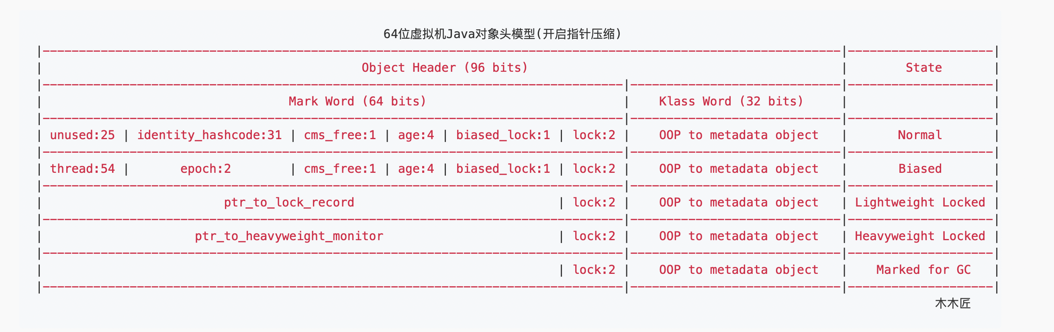This screenshot has height=332, width=1054.
Task: Click the unused:25 field
Action: [82, 135]
